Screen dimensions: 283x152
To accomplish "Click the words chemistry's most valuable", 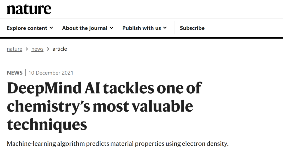I will pos(100,106).
